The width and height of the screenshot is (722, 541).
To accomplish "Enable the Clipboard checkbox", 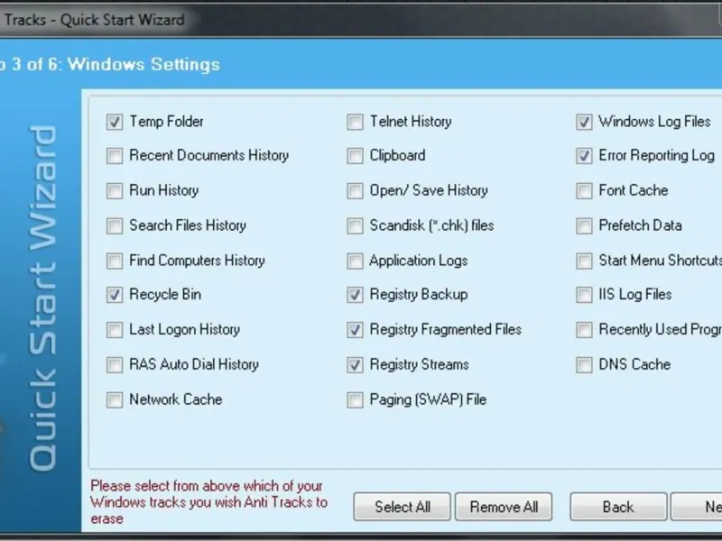I will point(356,156).
